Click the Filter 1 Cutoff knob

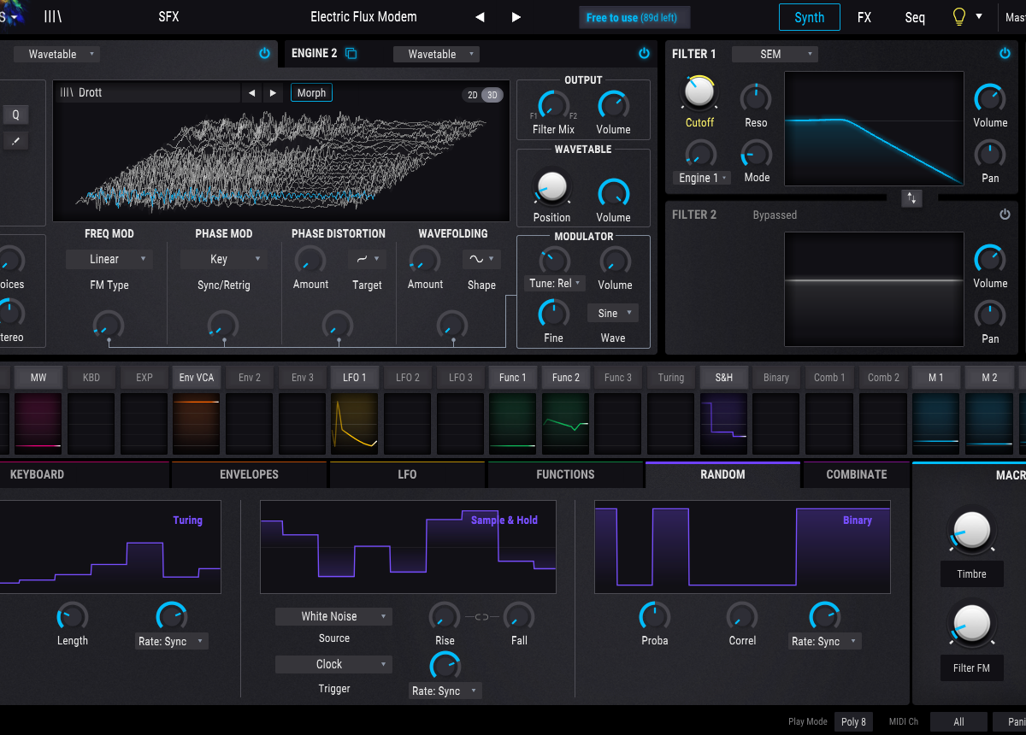pos(699,92)
